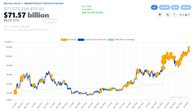Click the question mark help icon
This screenshot has height=111, width=193.
tap(174, 15)
